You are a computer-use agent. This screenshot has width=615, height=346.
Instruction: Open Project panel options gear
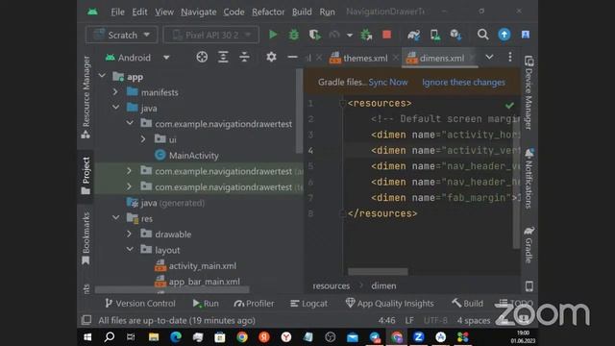271,58
